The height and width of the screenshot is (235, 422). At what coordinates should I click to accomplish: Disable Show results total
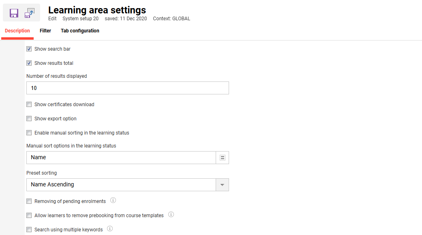tap(29, 63)
